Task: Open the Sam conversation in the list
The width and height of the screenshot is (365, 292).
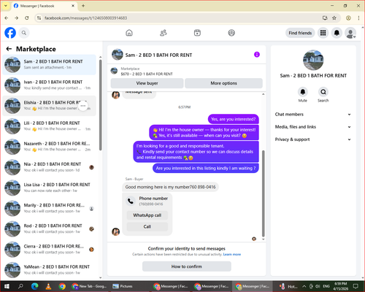Action: [50, 64]
